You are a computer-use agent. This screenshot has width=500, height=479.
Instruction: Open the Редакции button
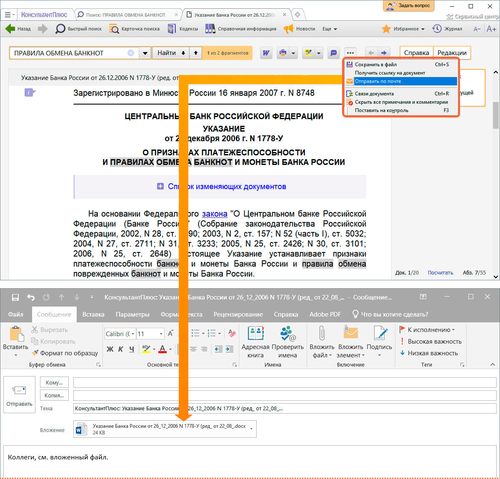[452, 53]
